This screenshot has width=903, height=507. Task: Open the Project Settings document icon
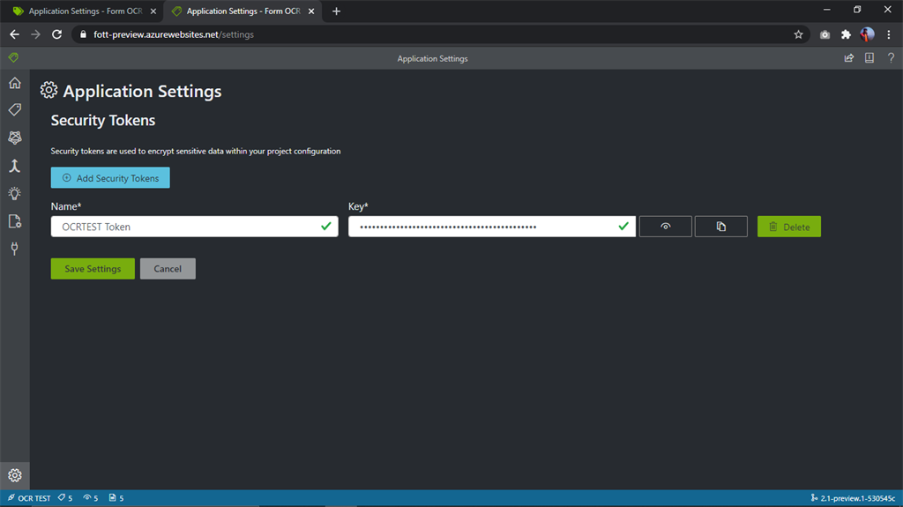[x=14, y=221]
